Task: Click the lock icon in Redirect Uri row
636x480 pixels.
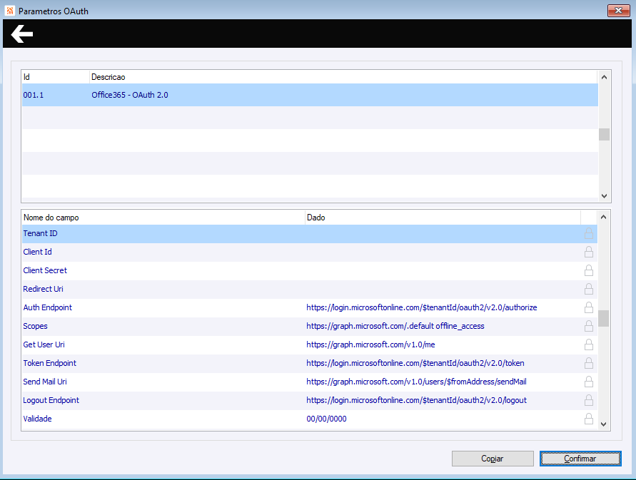Action: click(x=589, y=289)
